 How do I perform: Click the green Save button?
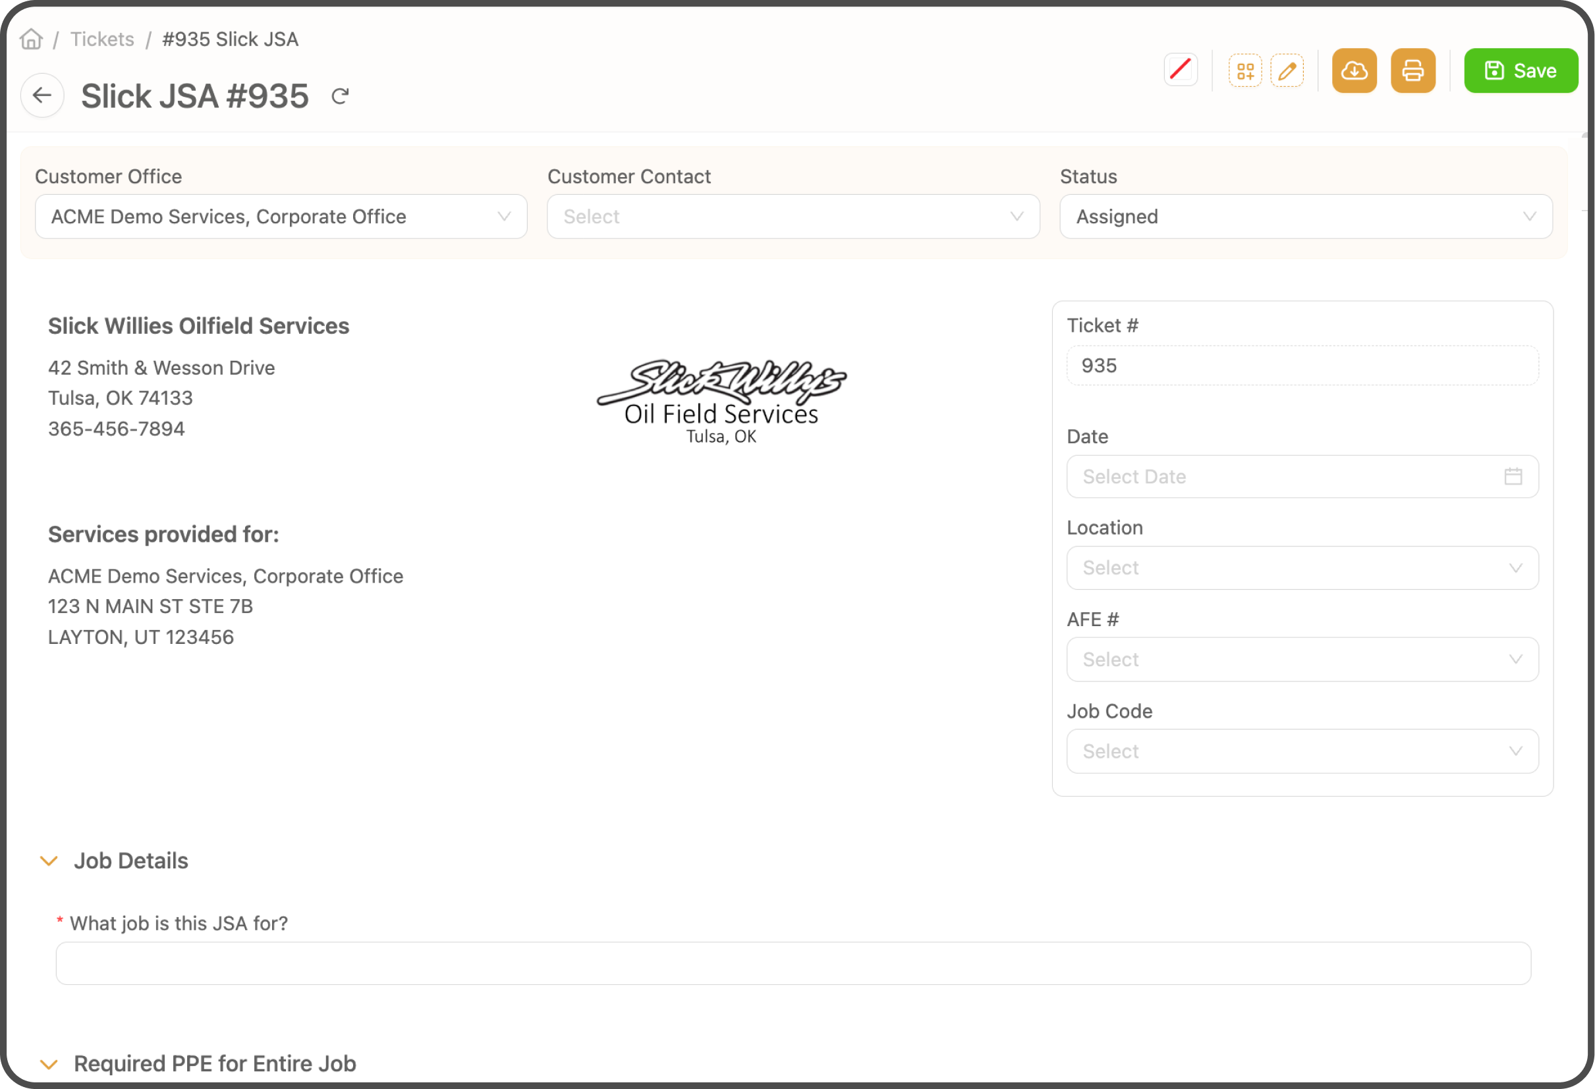click(1520, 70)
